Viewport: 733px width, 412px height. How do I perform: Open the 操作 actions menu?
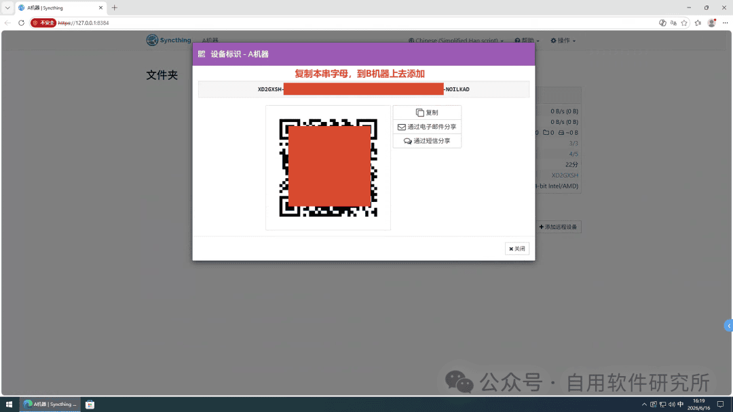[x=563, y=41]
